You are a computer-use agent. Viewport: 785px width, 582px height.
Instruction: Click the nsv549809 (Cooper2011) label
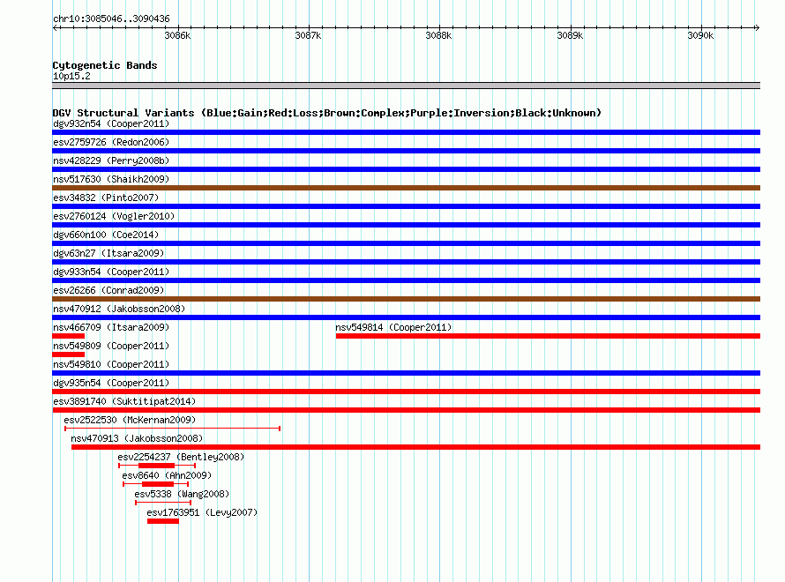tap(111, 346)
